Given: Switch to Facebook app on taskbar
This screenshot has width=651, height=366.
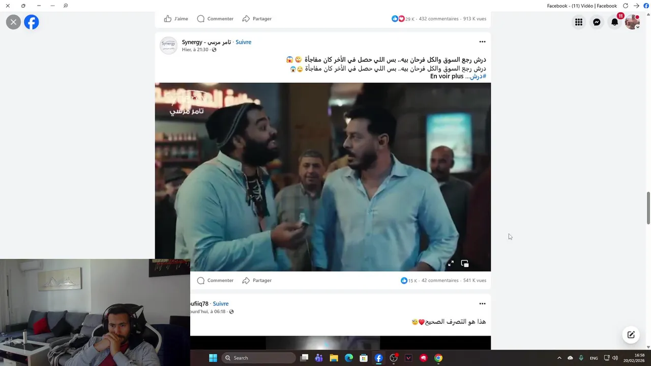Looking at the screenshot, I should pyautogui.click(x=378, y=358).
